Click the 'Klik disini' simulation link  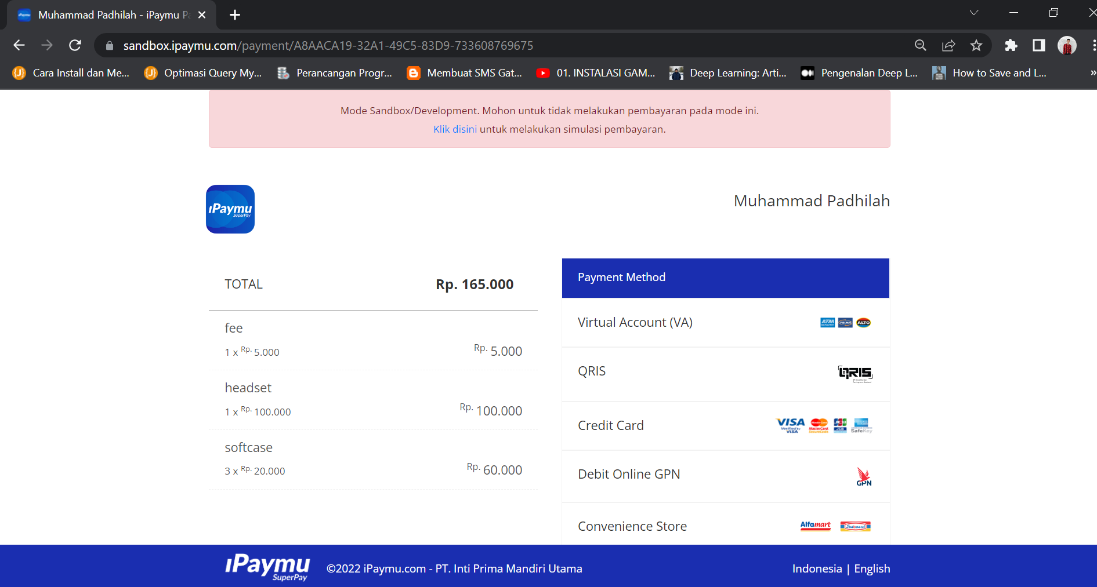pyautogui.click(x=455, y=129)
